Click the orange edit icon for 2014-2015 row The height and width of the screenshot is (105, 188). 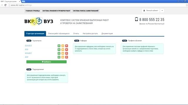tap(63, 46)
